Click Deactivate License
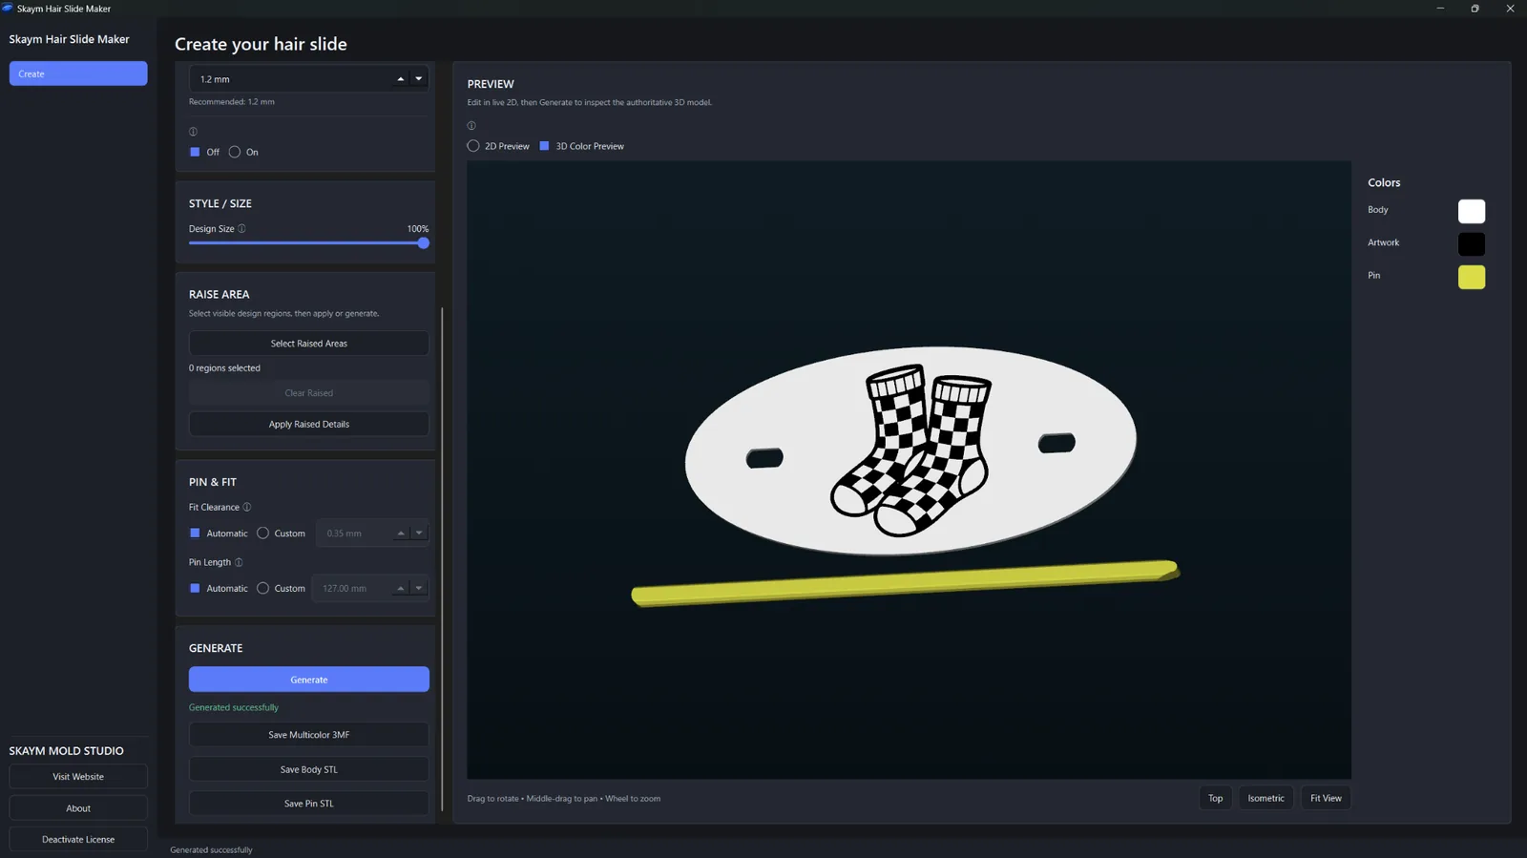The image size is (1527, 858). 78,840
